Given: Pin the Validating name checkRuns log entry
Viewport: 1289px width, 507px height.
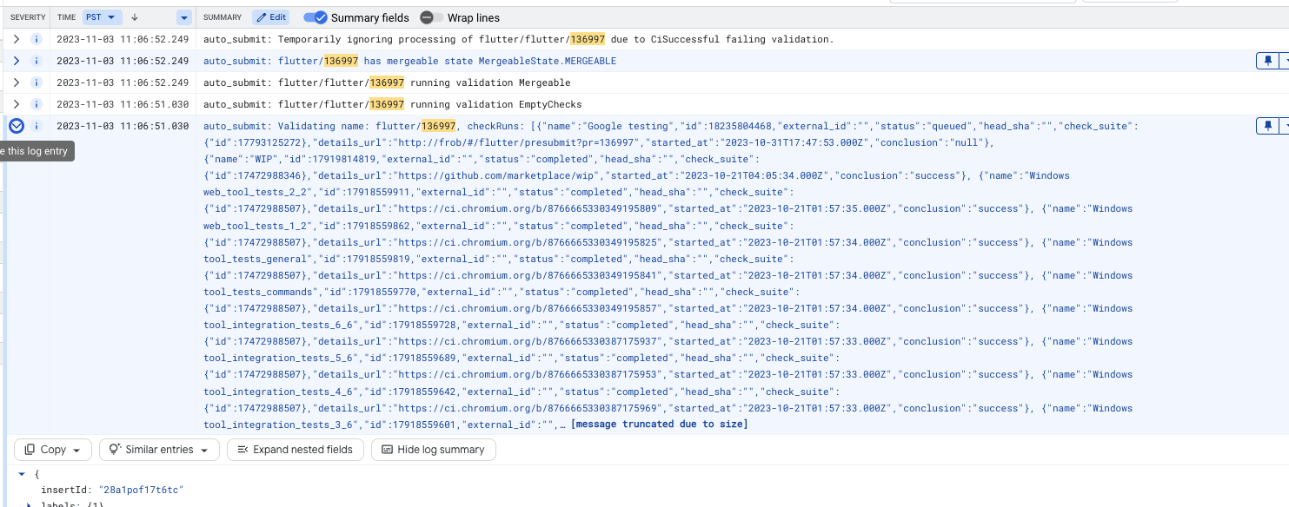Looking at the screenshot, I should pos(1266,126).
